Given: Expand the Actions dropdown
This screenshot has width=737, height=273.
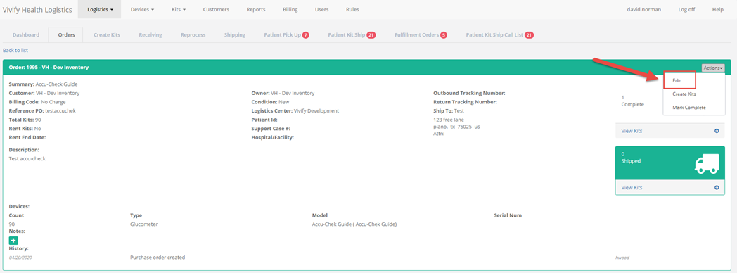Looking at the screenshot, I should point(713,68).
